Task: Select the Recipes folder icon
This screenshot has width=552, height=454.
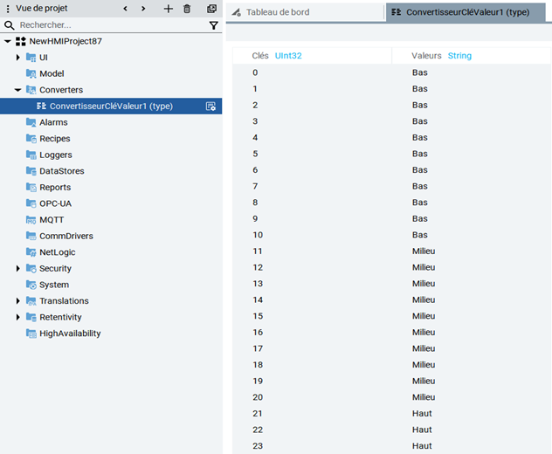Action: point(31,139)
